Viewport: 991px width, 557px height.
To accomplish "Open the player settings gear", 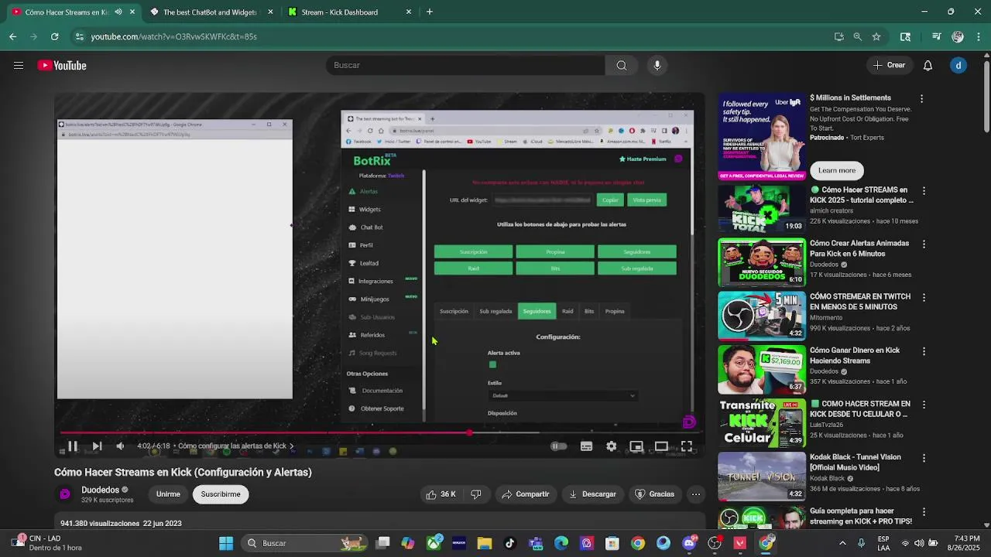I will click(612, 446).
